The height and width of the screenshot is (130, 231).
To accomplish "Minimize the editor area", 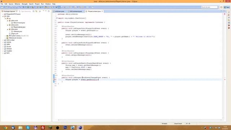I will click(x=221, y=11).
